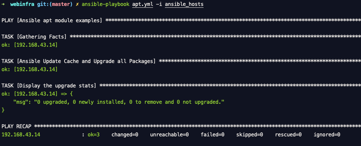Click the Update Cache and Upgrade task header
This screenshot has height=146, width=361.
(78, 61)
